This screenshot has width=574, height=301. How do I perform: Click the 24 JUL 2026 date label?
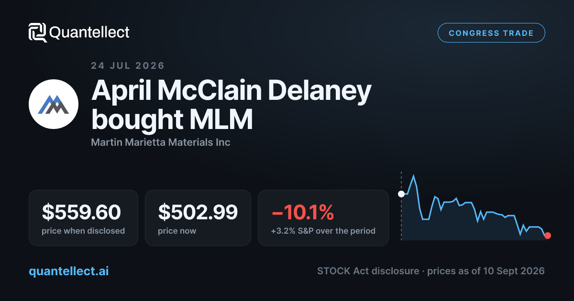128,66
